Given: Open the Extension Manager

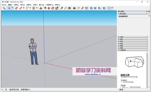Looking at the screenshot, I should (x=104, y=8).
